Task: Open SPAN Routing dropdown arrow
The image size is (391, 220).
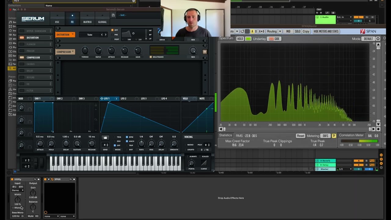Action: pos(280,31)
